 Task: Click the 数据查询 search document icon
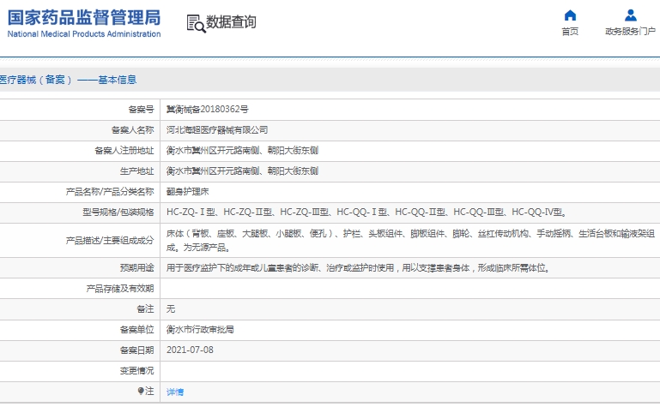click(x=197, y=23)
